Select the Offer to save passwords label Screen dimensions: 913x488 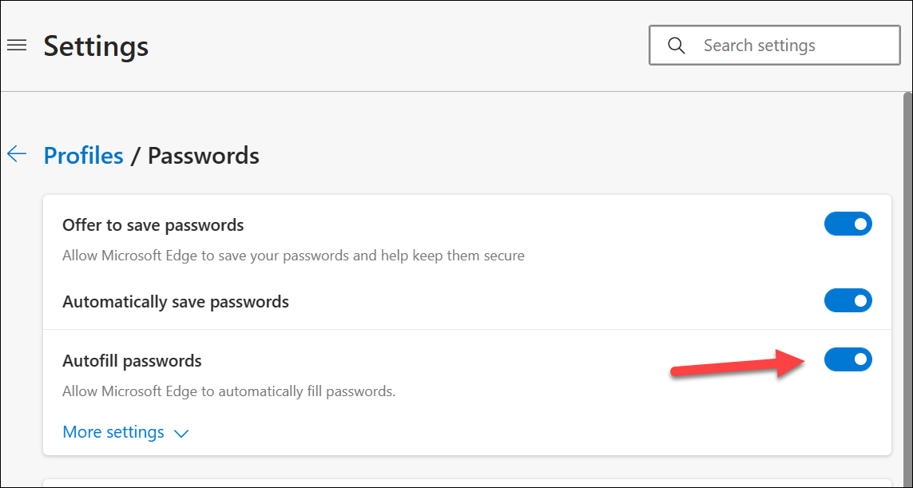(x=153, y=225)
